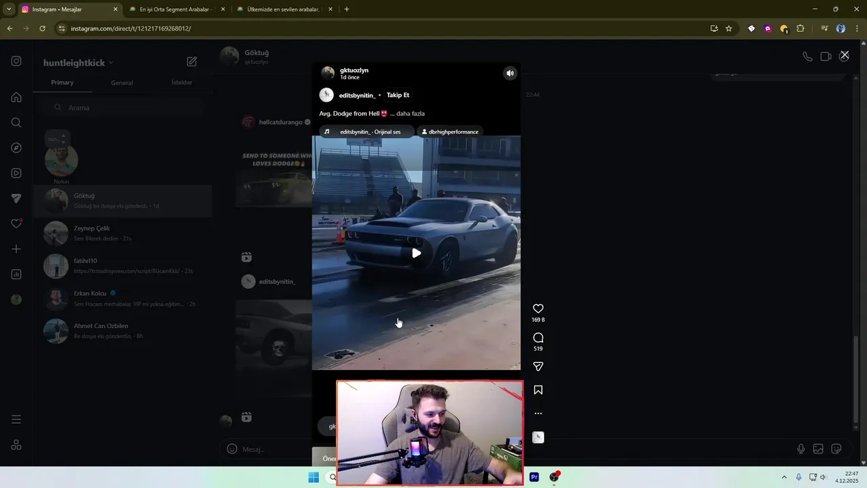Viewport: 867px width, 488px height.
Task: Open a new browser tab
Action: point(347,9)
